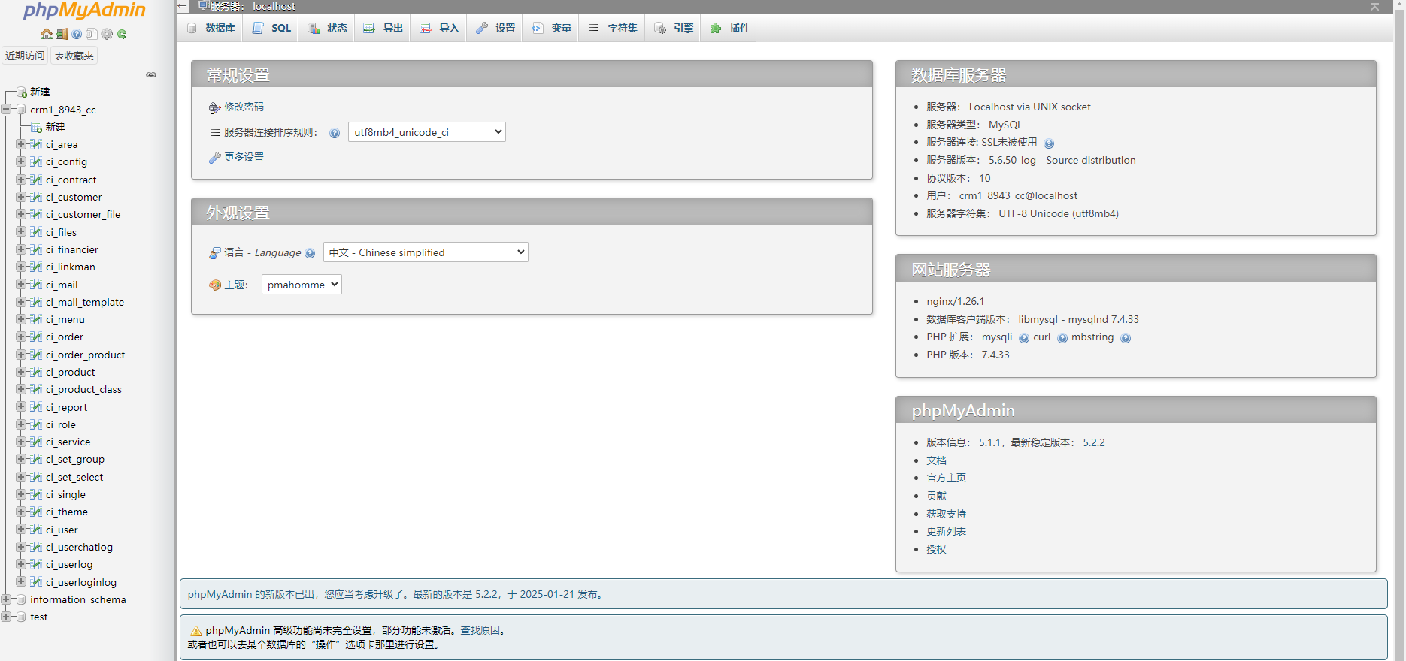This screenshot has height=661, width=1406.
Task: Collapse the navigation panel with left arrow
Action: 182,6
